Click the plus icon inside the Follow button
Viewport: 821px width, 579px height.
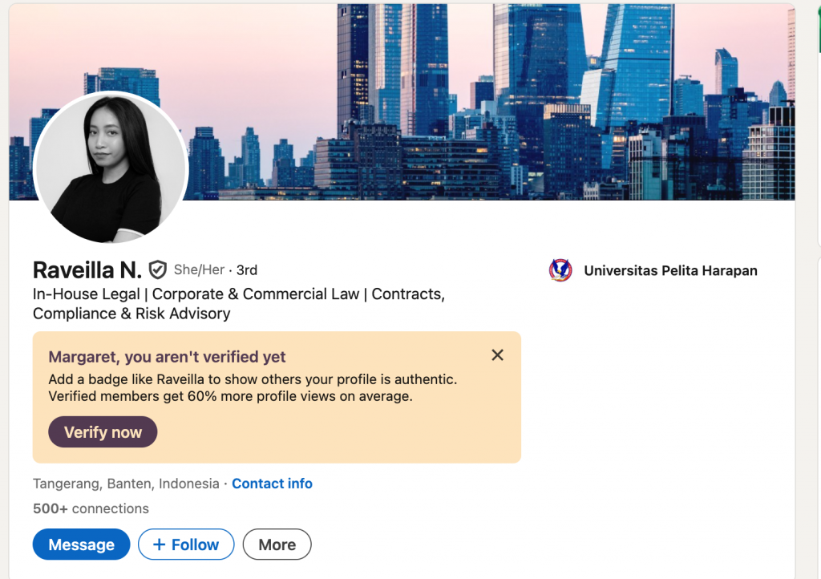point(159,544)
